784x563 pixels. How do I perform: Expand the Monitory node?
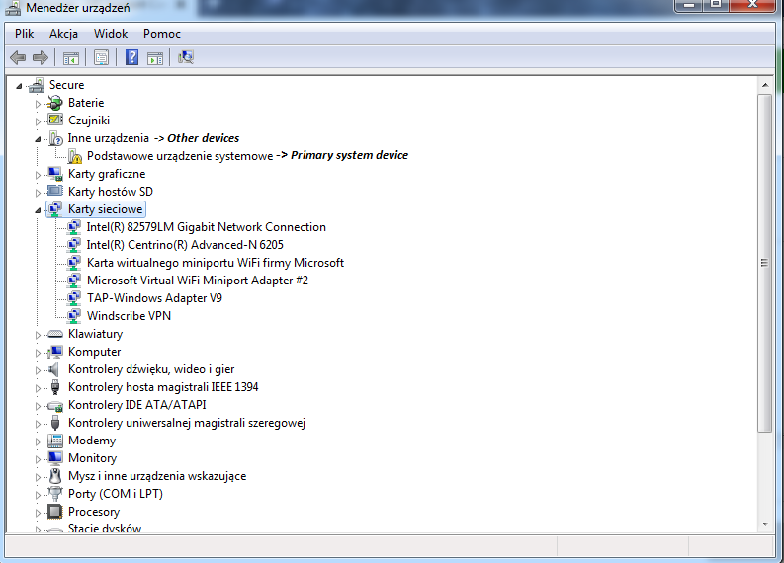[38, 459]
